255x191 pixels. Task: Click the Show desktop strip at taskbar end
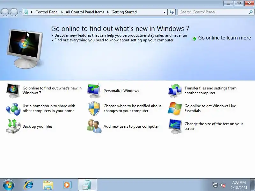pyautogui.click(x=253, y=185)
